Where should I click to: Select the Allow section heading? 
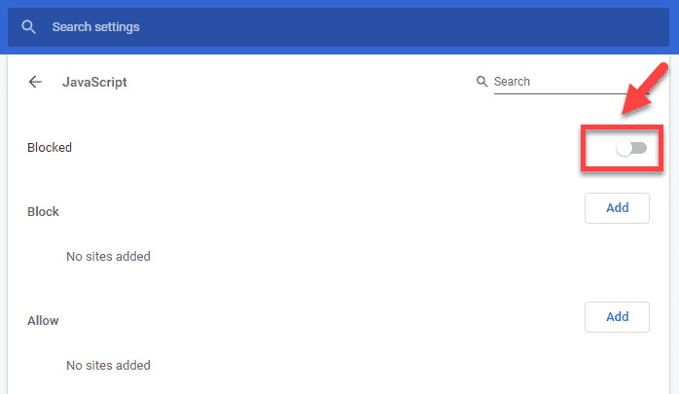43,321
